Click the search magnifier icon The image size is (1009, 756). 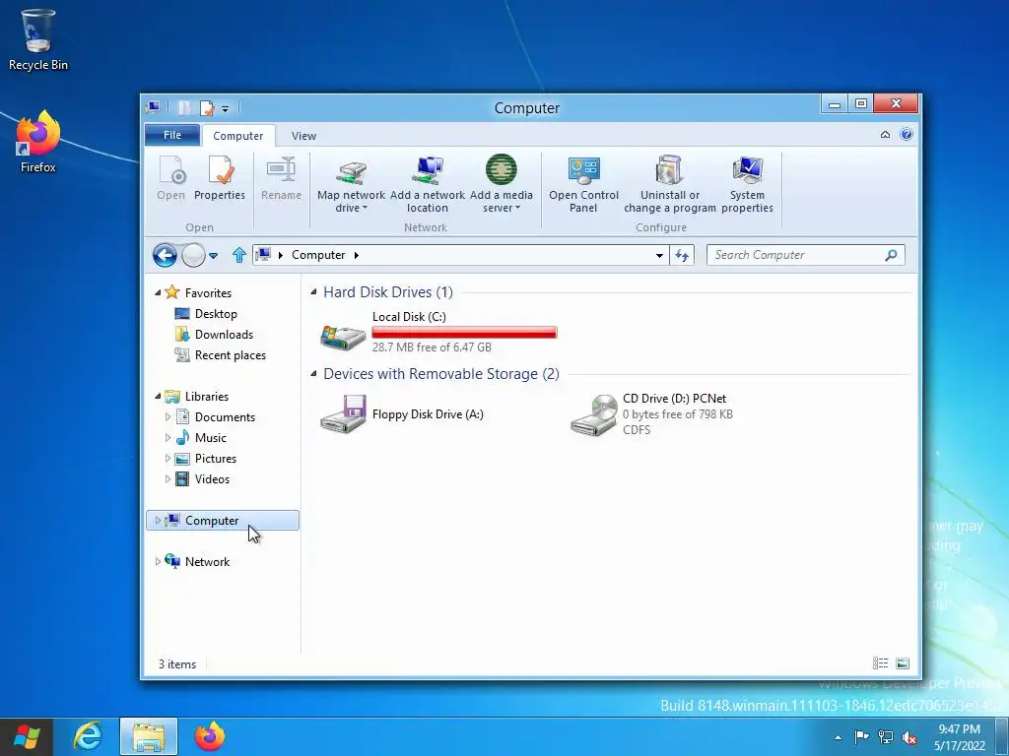click(x=891, y=255)
